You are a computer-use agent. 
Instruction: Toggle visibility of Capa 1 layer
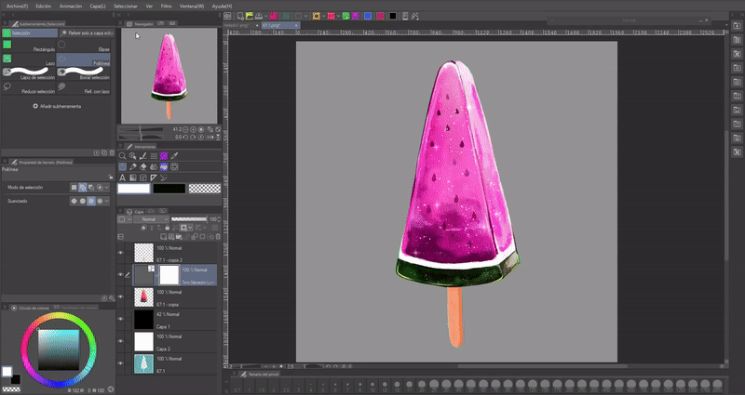(121, 319)
